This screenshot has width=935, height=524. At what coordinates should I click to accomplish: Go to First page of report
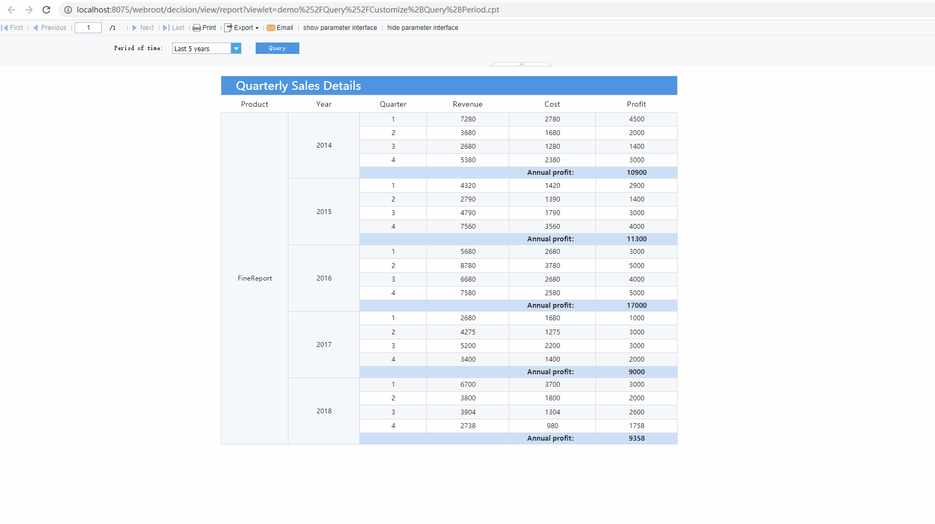(x=13, y=28)
